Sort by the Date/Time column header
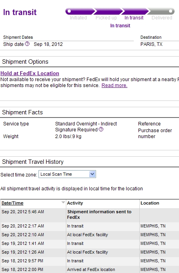Viewport: 179px width, 273px height. (12, 203)
